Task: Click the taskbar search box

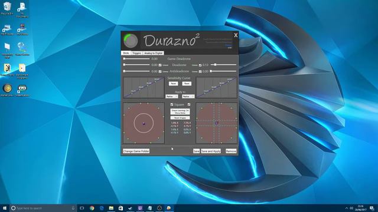Action: click(43, 208)
